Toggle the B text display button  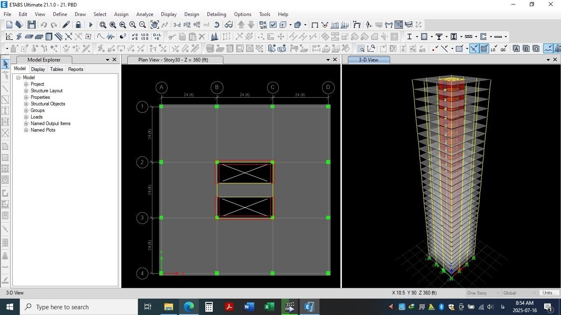pos(526,48)
